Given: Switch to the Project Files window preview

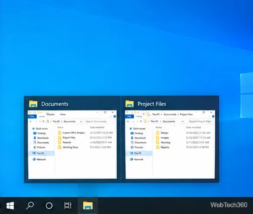Looking at the screenshot, I should tap(170, 139).
